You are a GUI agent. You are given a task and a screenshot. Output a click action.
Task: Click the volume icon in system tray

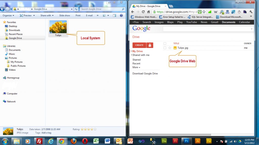(235, 141)
